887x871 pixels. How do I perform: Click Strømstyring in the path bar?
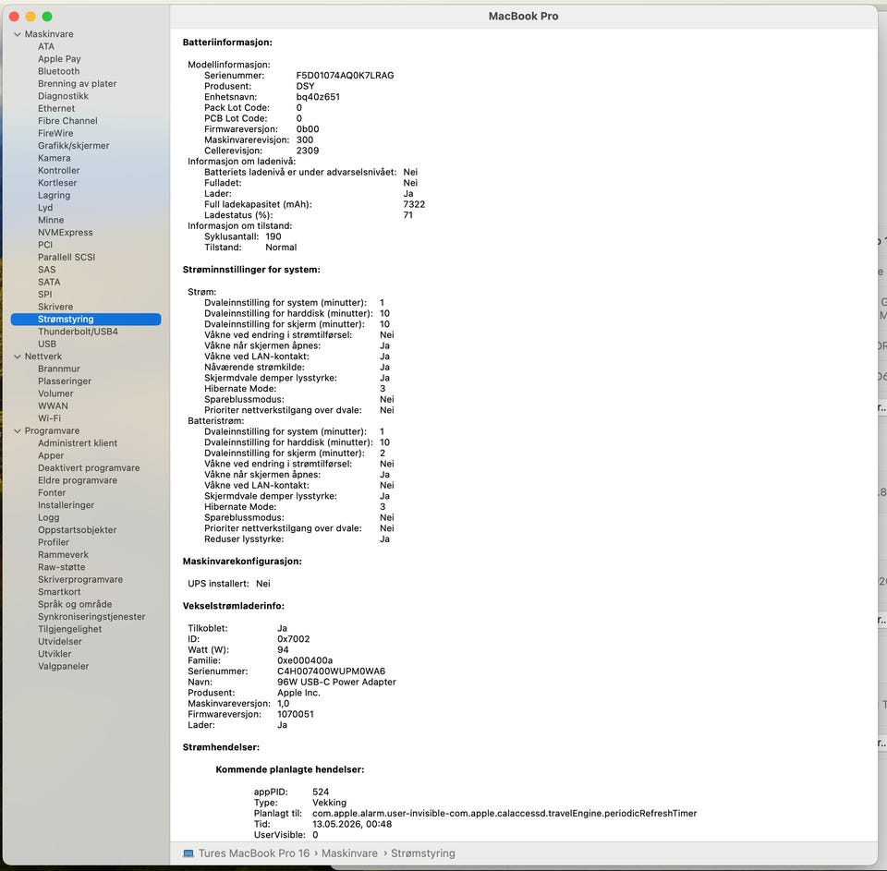[423, 853]
